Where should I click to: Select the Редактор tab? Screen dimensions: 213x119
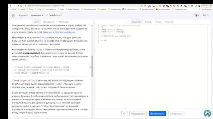pos(136,22)
